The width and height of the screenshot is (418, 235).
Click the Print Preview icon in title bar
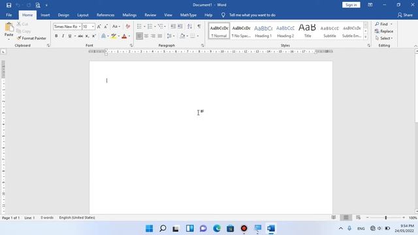38,5
